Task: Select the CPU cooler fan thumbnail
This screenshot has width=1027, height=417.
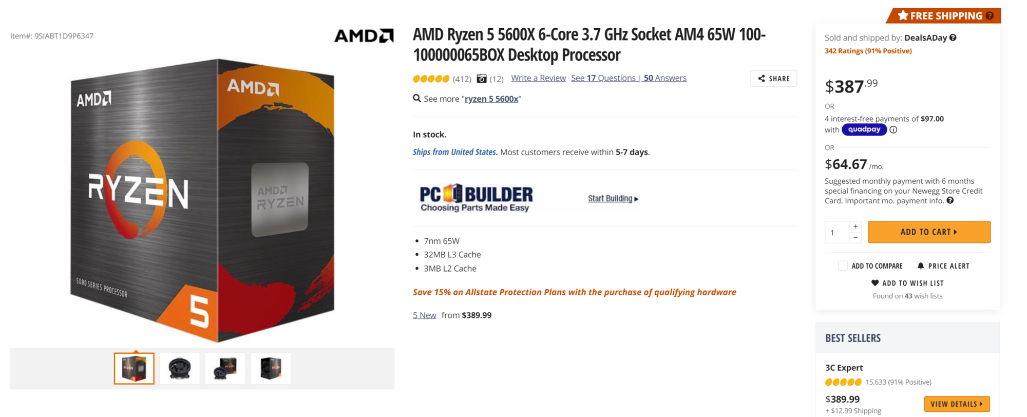Action: pos(180,368)
